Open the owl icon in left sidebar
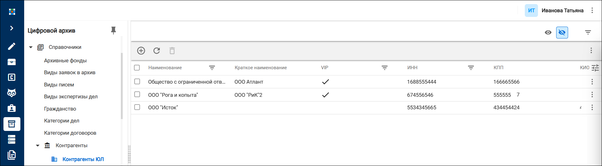 (x=12, y=93)
